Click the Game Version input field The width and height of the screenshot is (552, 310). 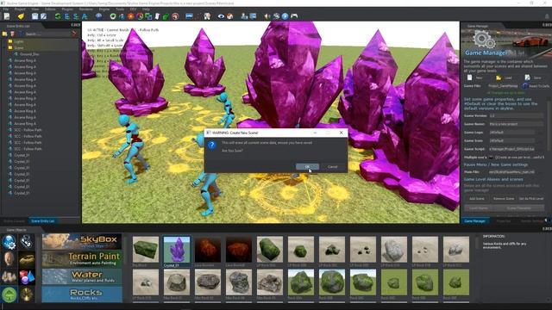516,115
